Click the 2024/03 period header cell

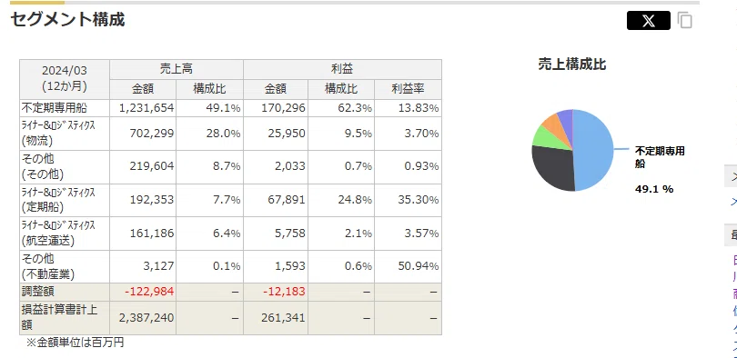[65, 79]
